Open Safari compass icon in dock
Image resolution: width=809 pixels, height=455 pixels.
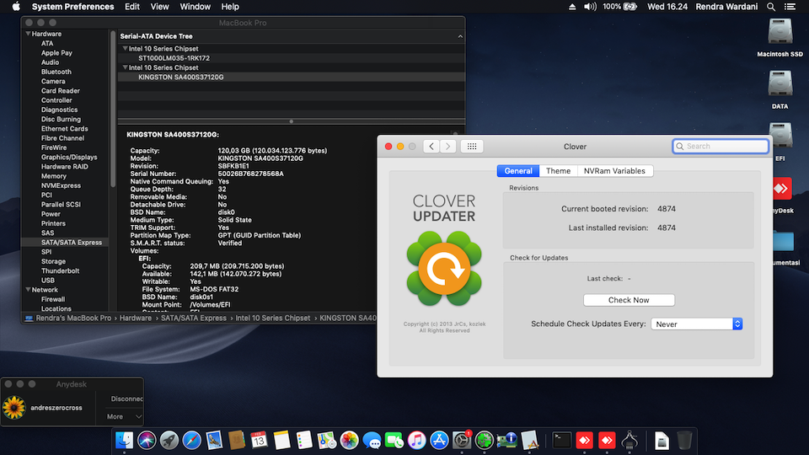pos(191,440)
